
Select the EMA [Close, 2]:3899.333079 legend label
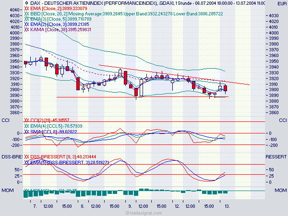click(59, 9)
